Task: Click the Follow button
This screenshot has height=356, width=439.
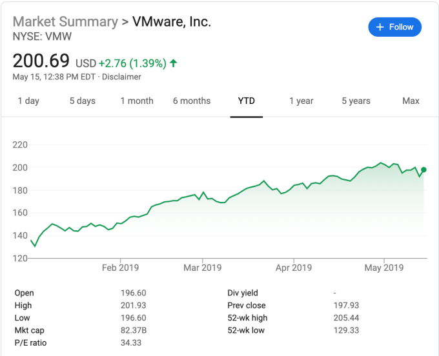Action: pyautogui.click(x=394, y=27)
